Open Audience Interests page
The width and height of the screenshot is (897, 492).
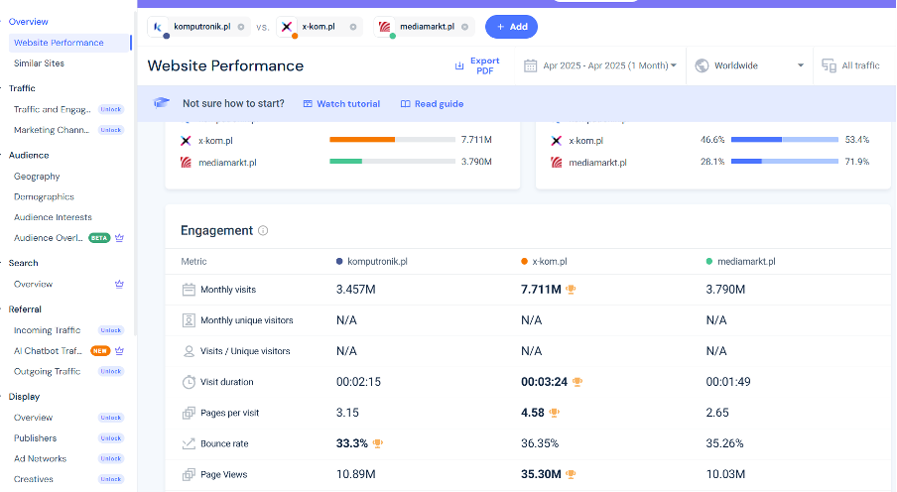click(x=53, y=217)
